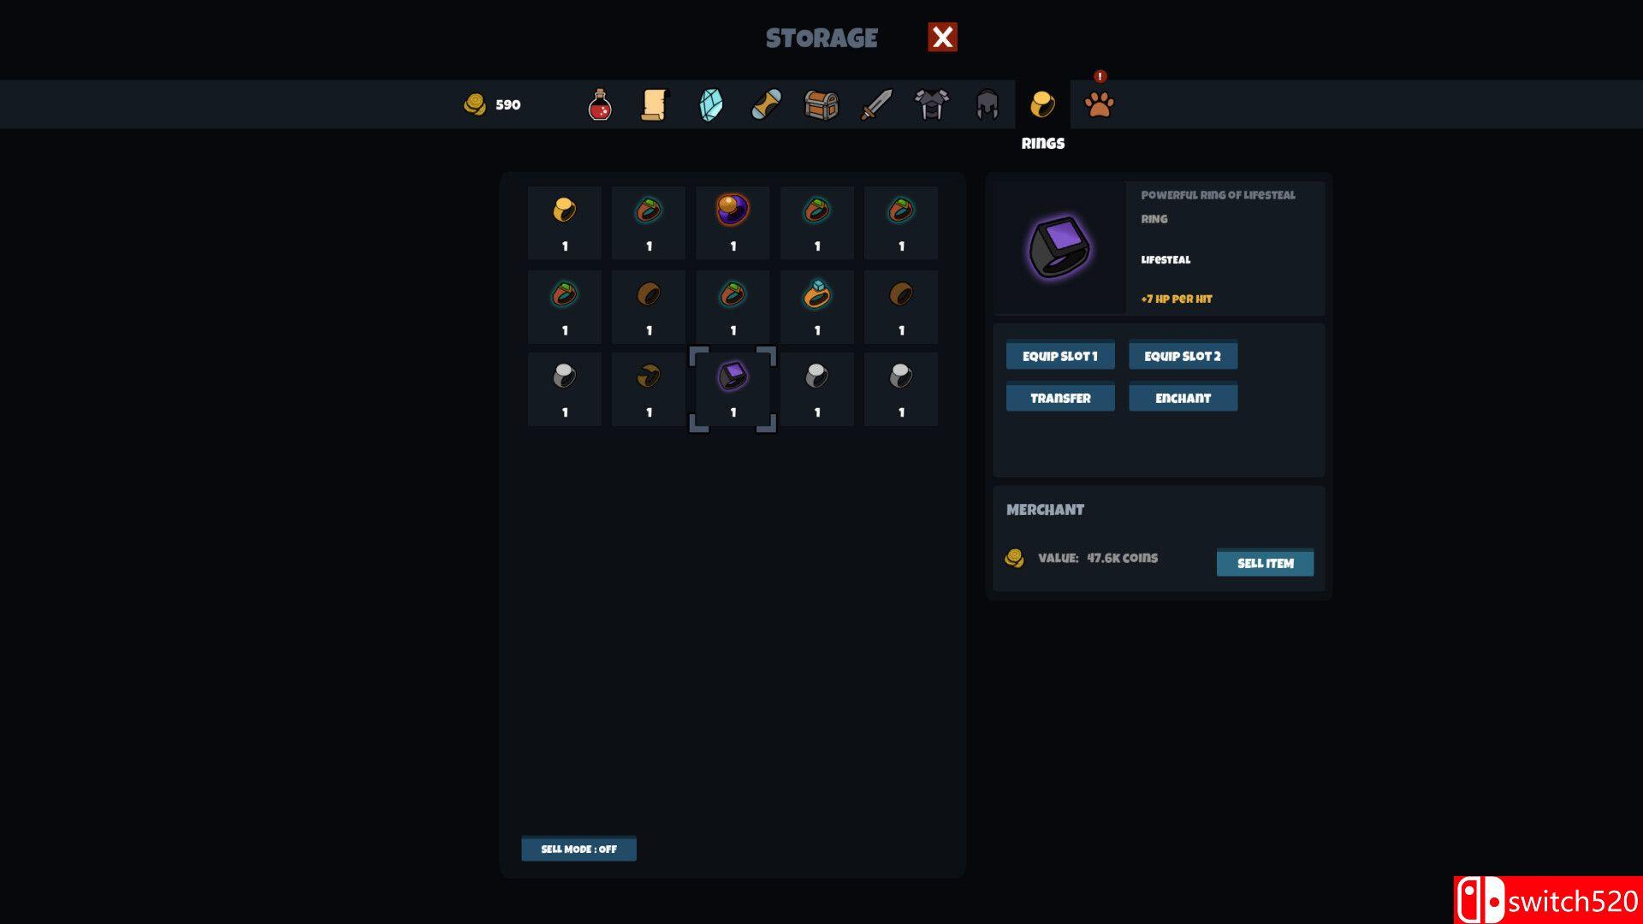This screenshot has height=924, width=1643.
Task: Click the notification alert on pet tab
Action: coord(1101,75)
